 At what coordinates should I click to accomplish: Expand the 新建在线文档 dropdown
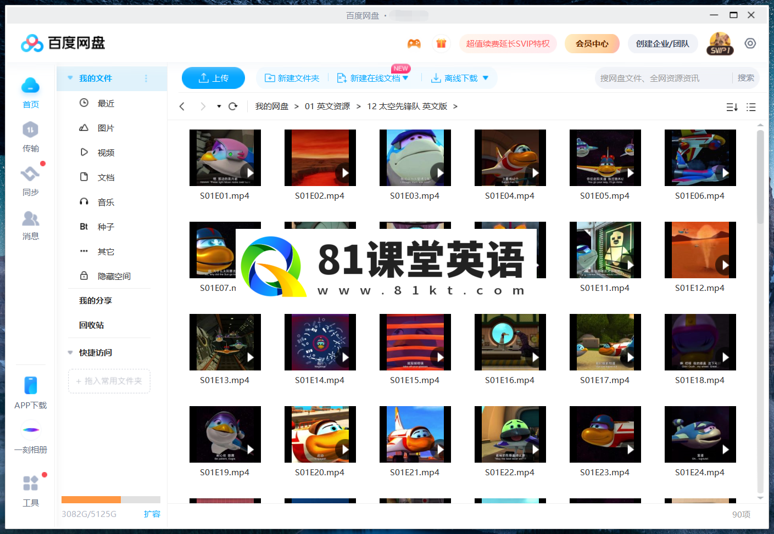click(406, 78)
